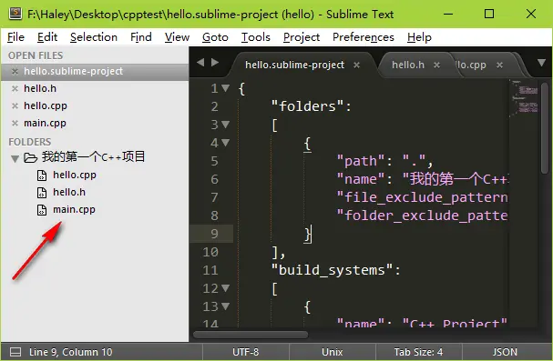Fold code block at line 12

(225, 288)
